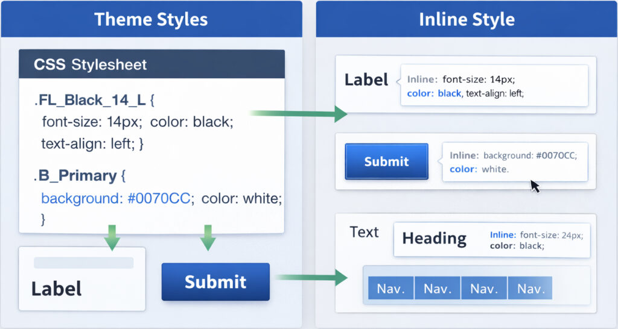Click the green arrow pointing from the stylesheet to the Inline Label card
618x329 pixels.
pyautogui.click(x=298, y=113)
